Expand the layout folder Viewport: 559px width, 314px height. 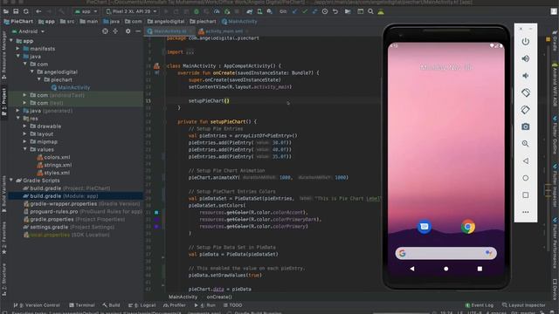click(25, 133)
